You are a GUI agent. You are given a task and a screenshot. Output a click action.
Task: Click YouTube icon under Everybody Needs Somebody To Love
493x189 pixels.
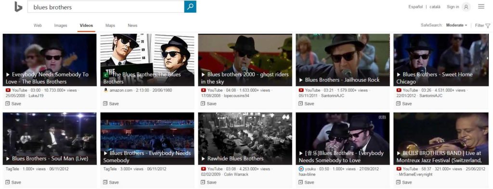(8, 90)
